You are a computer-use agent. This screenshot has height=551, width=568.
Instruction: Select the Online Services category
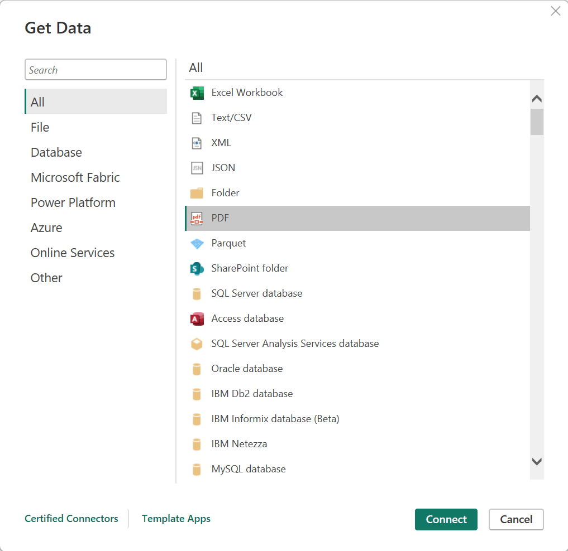point(72,253)
